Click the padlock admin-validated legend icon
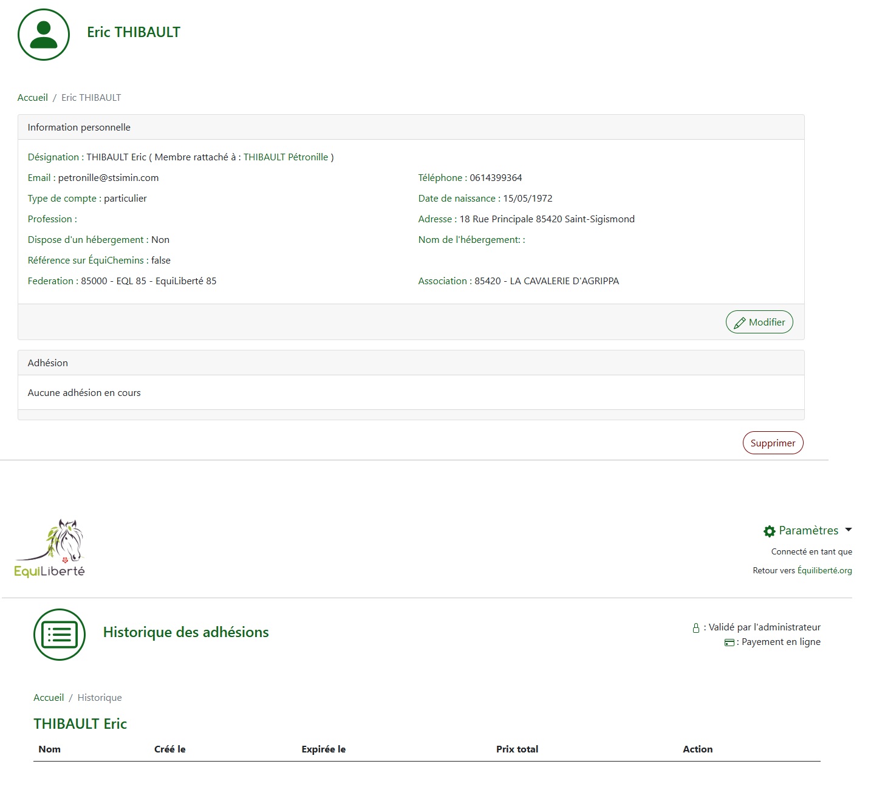885x798 pixels. [x=696, y=628]
